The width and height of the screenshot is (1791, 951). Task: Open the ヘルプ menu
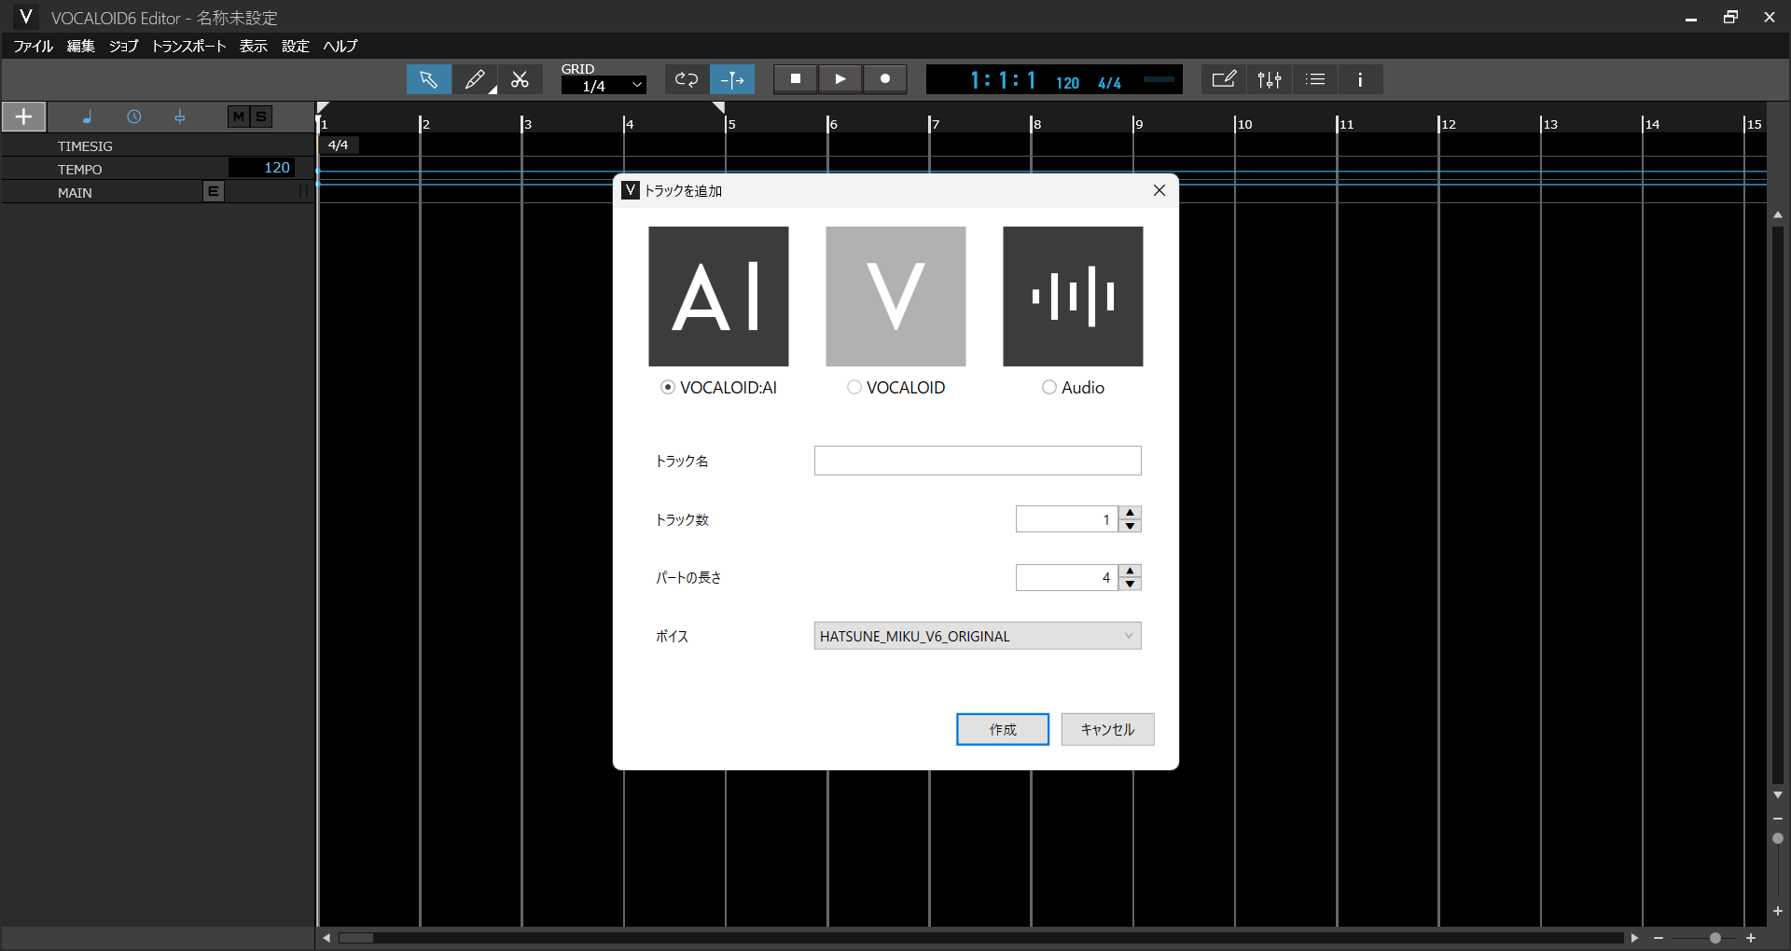coord(340,46)
